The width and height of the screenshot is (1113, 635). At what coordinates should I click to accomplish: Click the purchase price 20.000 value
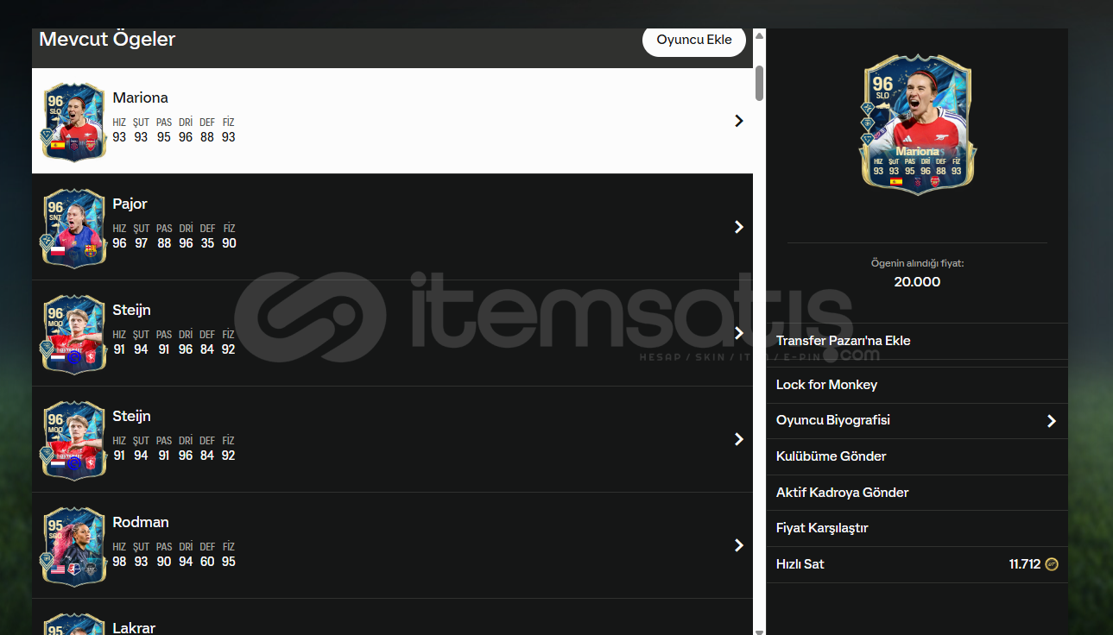917,282
